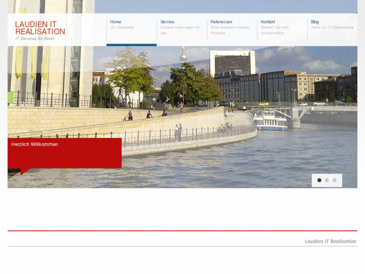This screenshot has width=365, height=274.
Task: Open the Kontakt navigation item
Action: tap(268, 22)
